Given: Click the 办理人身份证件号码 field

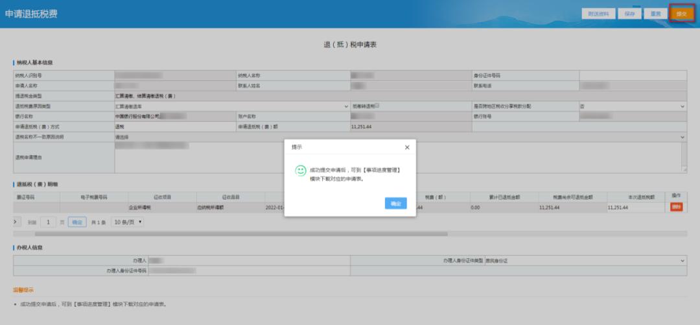Looking at the screenshot, I should 249,271.
